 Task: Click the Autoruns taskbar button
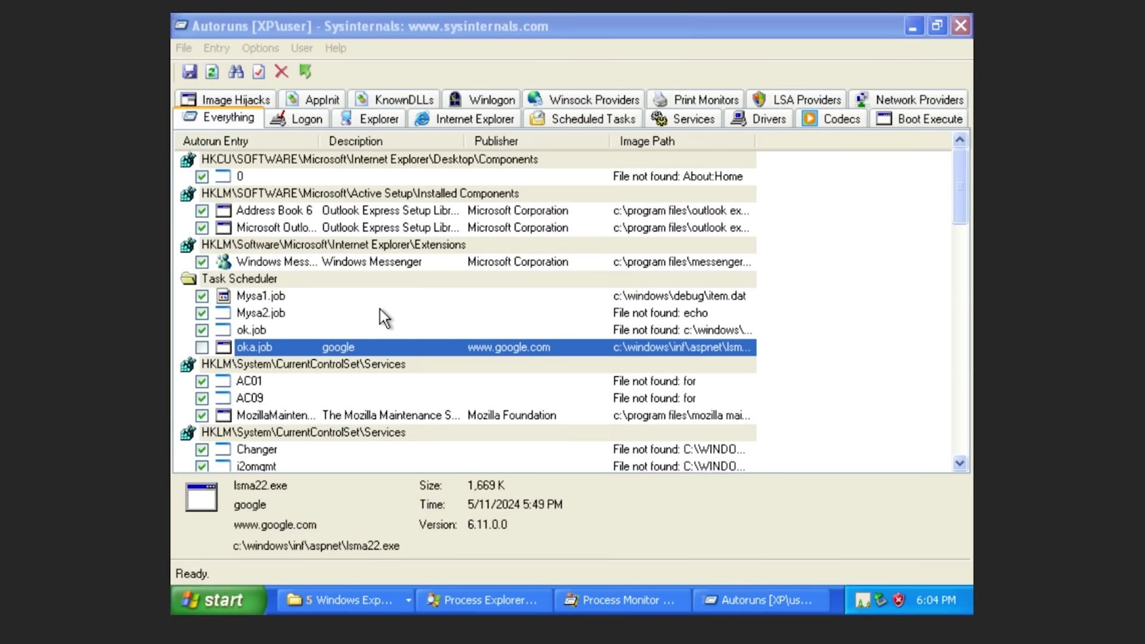pyautogui.click(x=760, y=600)
